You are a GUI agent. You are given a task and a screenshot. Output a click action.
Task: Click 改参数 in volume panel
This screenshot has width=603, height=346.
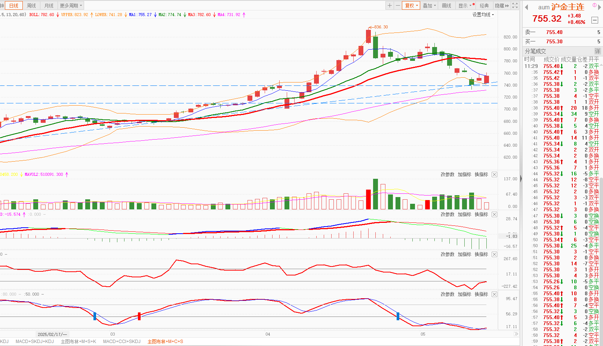pos(447,174)
